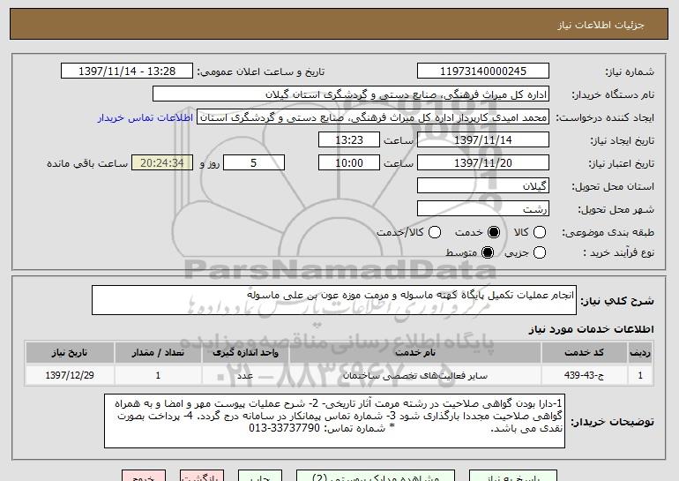Click the countdown timer 20:24:34
The width and height of the screenshot is (679, 481).
coord(162,163)
